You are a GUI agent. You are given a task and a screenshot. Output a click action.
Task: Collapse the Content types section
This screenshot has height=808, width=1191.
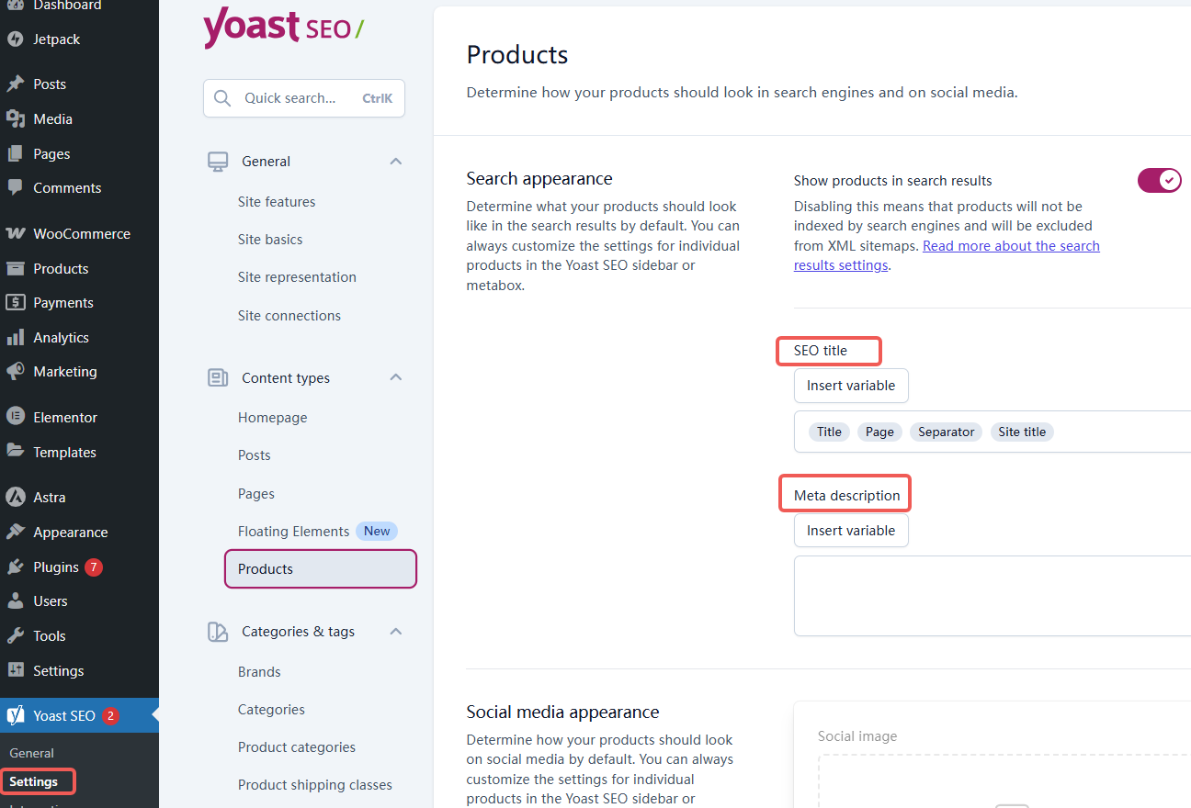(395, 376)
